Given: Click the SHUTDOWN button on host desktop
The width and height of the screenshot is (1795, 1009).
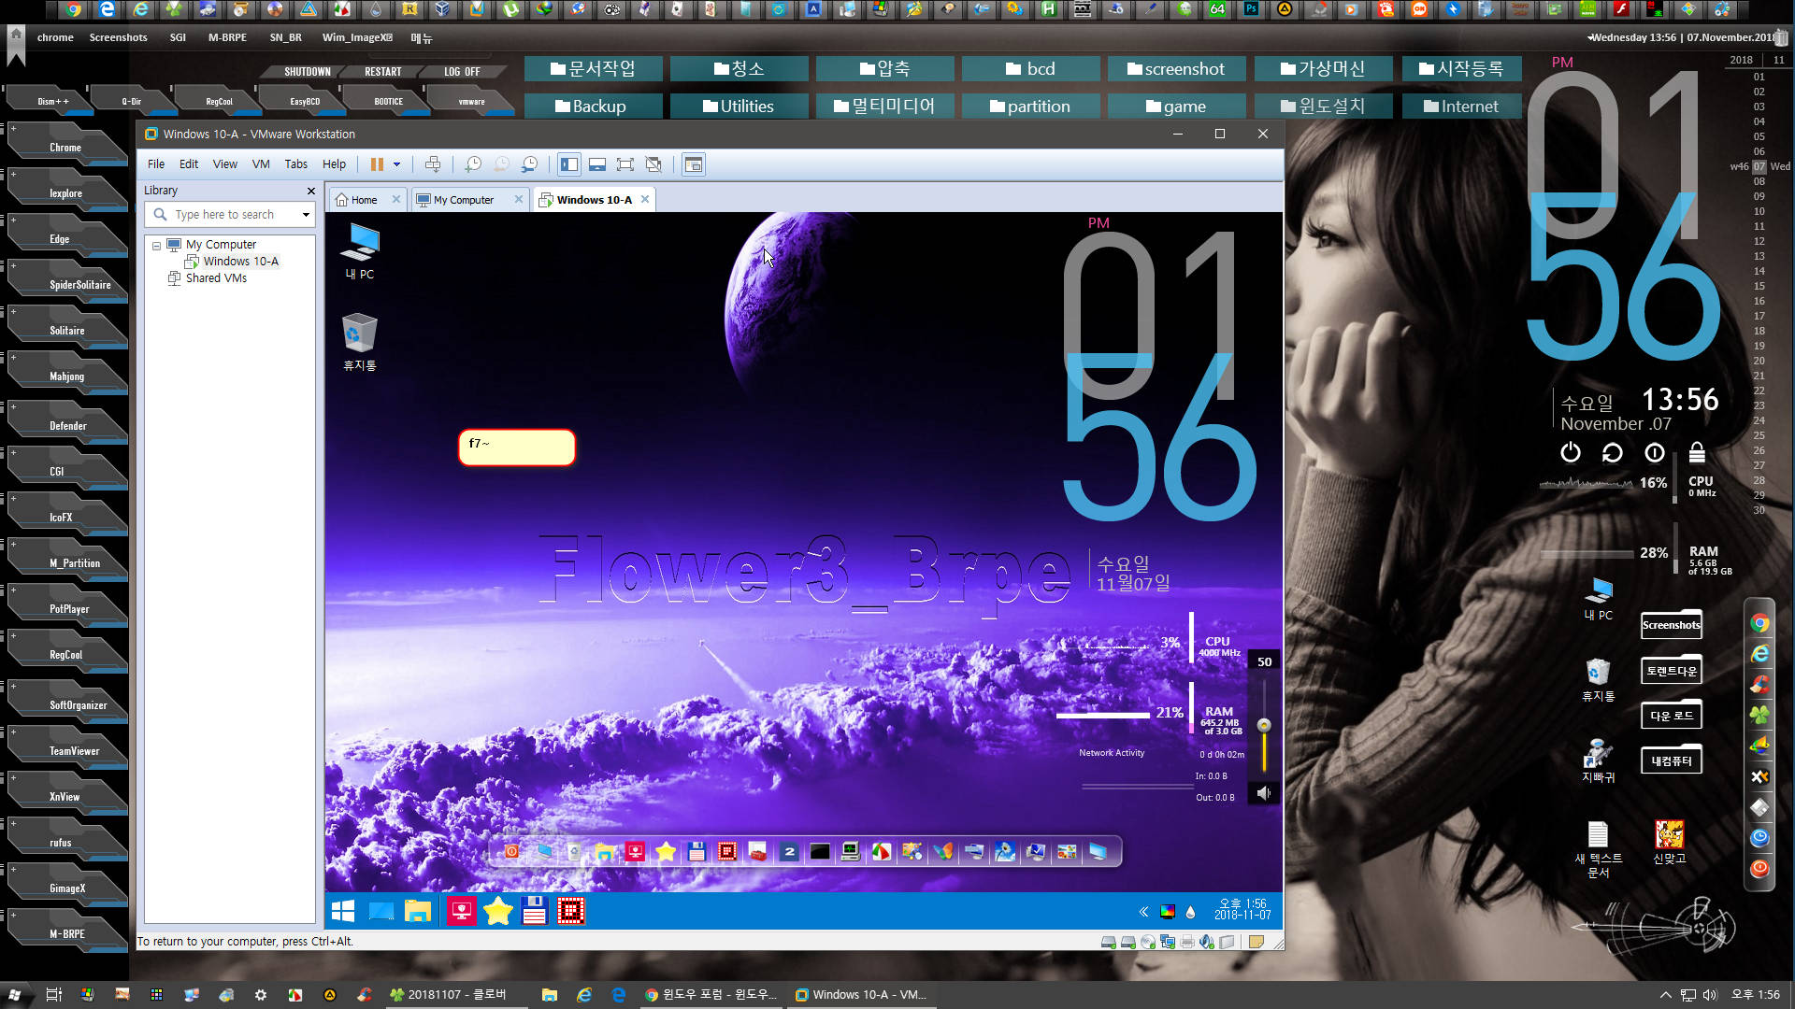Looking at the screenshot, I should (307, 72).
